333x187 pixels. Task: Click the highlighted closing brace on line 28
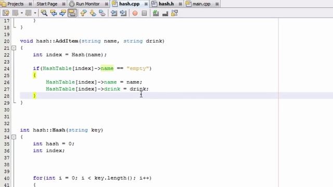34,96
